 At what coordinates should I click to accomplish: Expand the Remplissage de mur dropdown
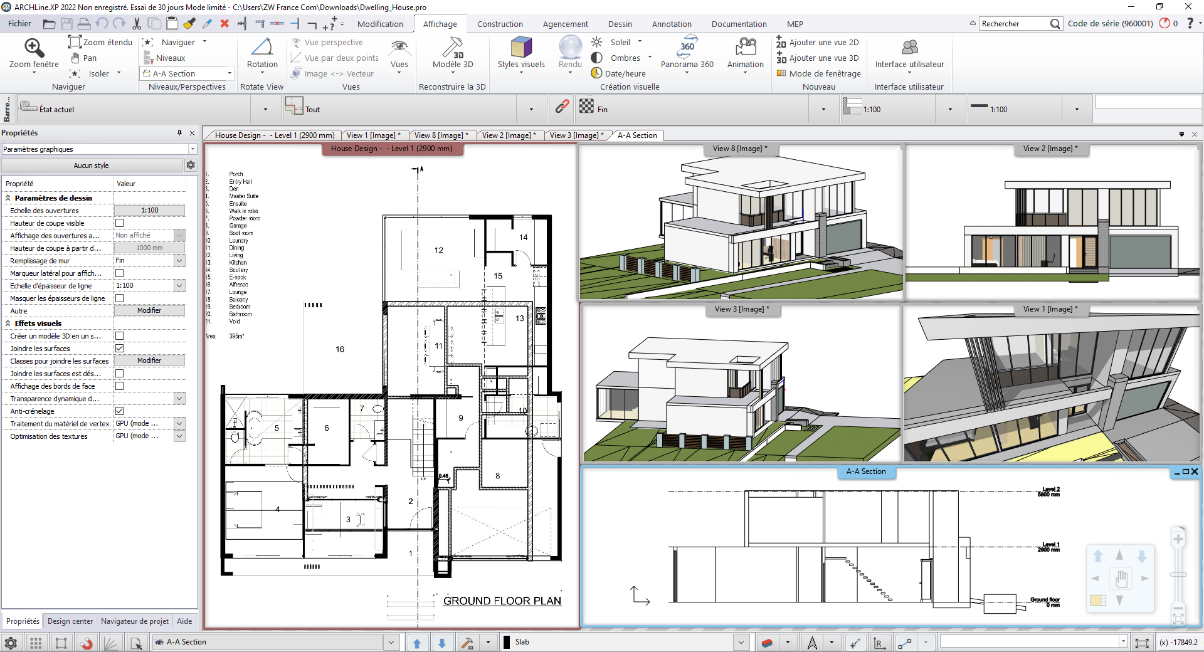click(179, 261)
